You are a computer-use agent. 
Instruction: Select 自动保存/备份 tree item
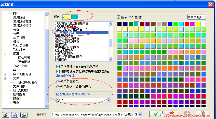pyautogui.click(x=28, y=82)
